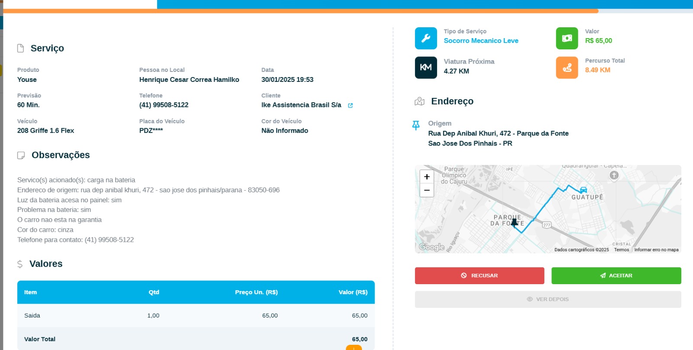This screenshot has height=350, width=693.
Task: Click the blue car marker on map
Action: (x=583, y=190)
